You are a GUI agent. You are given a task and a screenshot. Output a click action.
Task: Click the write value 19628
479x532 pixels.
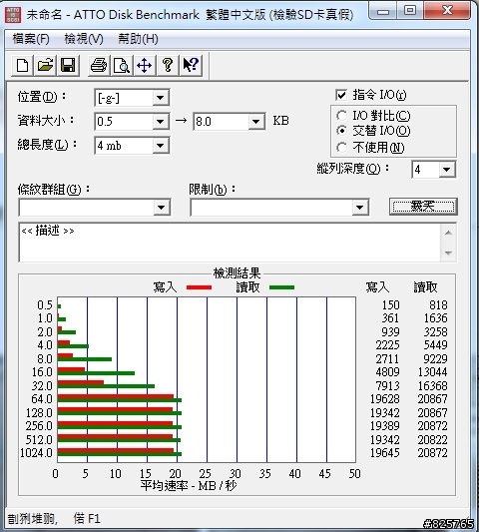[x=384, y=399]
